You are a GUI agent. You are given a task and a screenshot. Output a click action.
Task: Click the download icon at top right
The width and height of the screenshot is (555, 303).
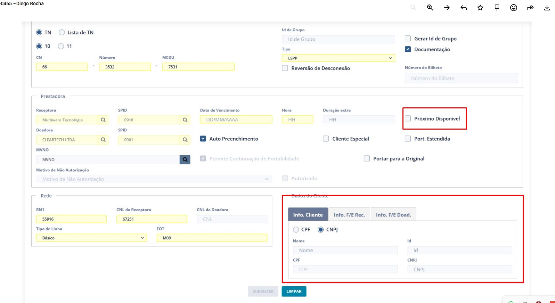(x=547, y=8)
